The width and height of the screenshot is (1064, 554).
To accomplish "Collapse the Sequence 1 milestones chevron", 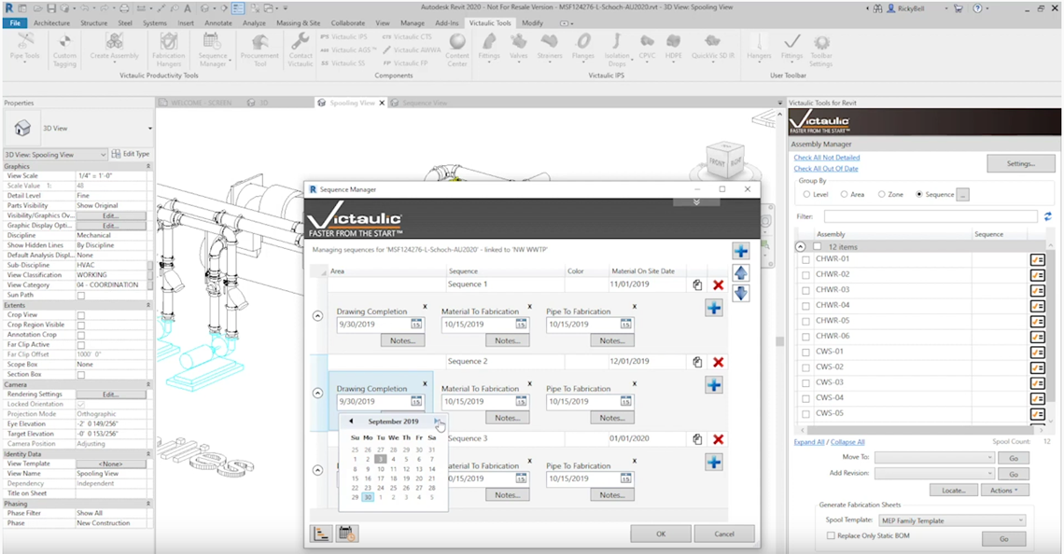I will [x=317, y=316].
